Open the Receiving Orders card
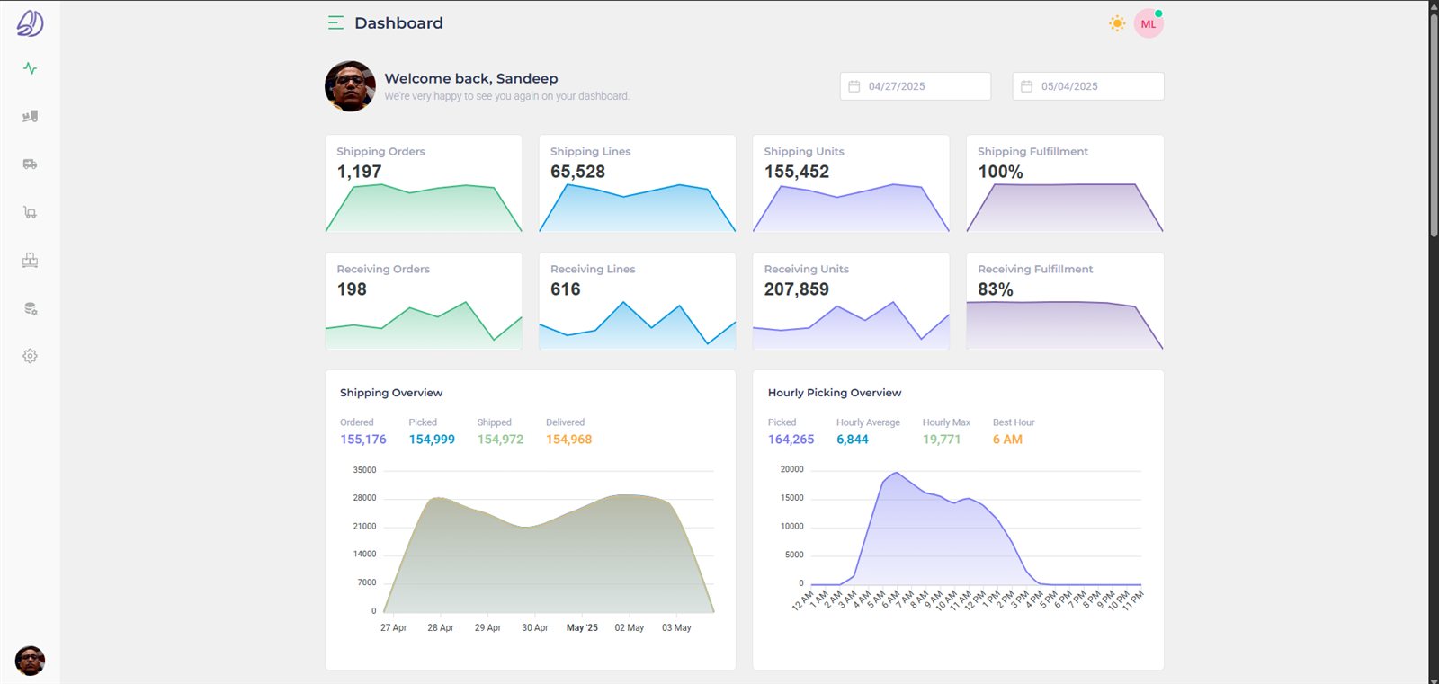Screen dimensions: 1439x684 pyautogui.click(x=424, y=301)
